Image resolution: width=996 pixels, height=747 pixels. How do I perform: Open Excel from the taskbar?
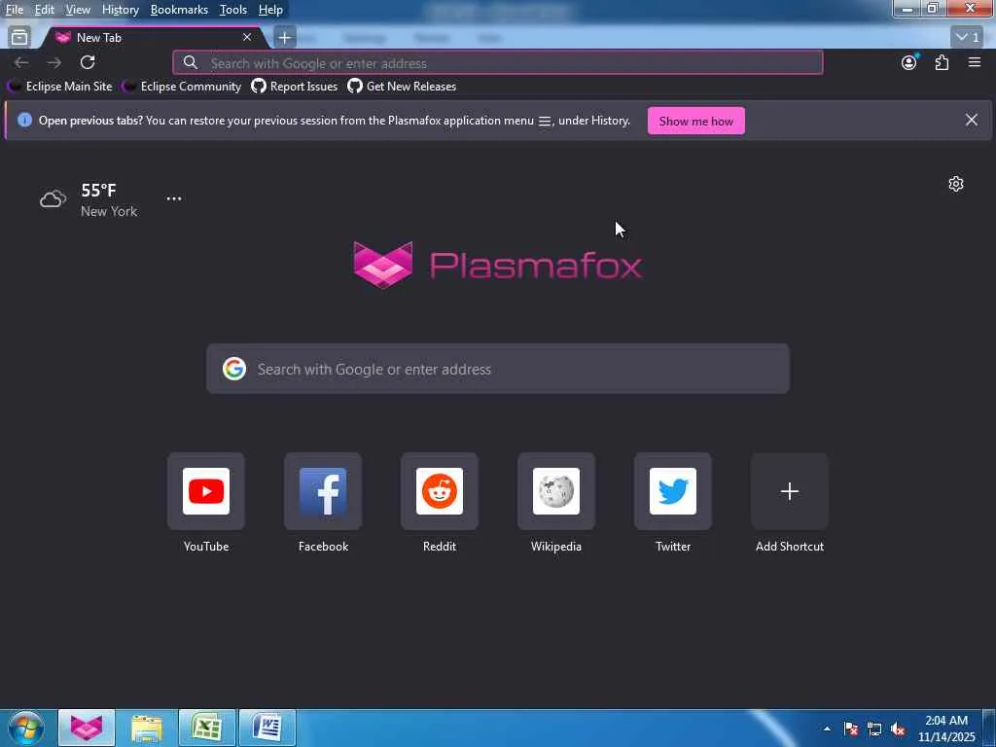click(x=207, y=728)
